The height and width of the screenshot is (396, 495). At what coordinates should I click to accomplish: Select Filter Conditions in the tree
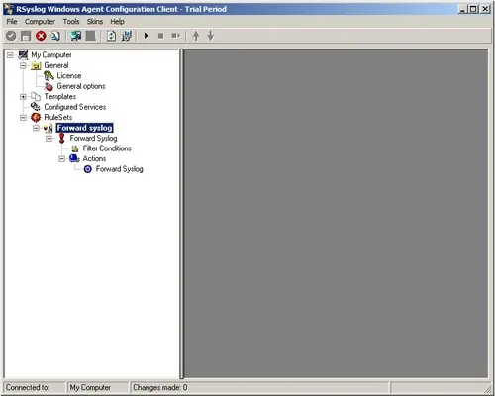107,148
